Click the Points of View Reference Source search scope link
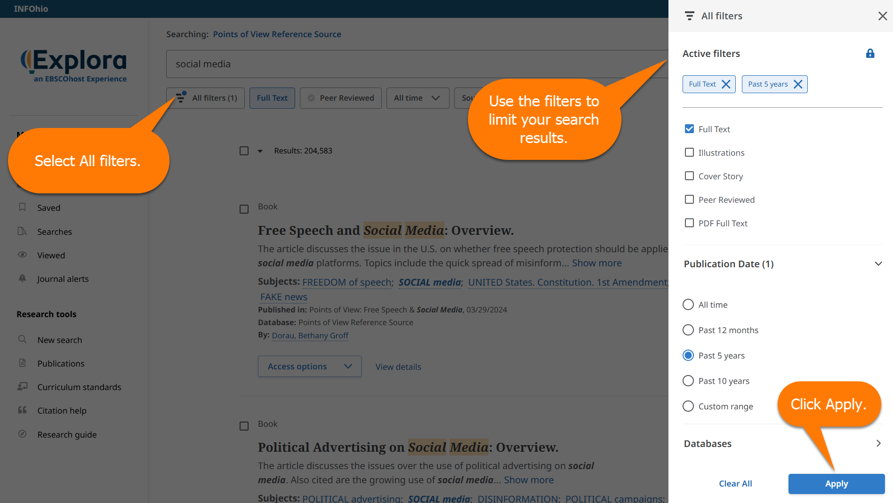The width and height of the screenshot is (893, 503). [x=277, y=34]
